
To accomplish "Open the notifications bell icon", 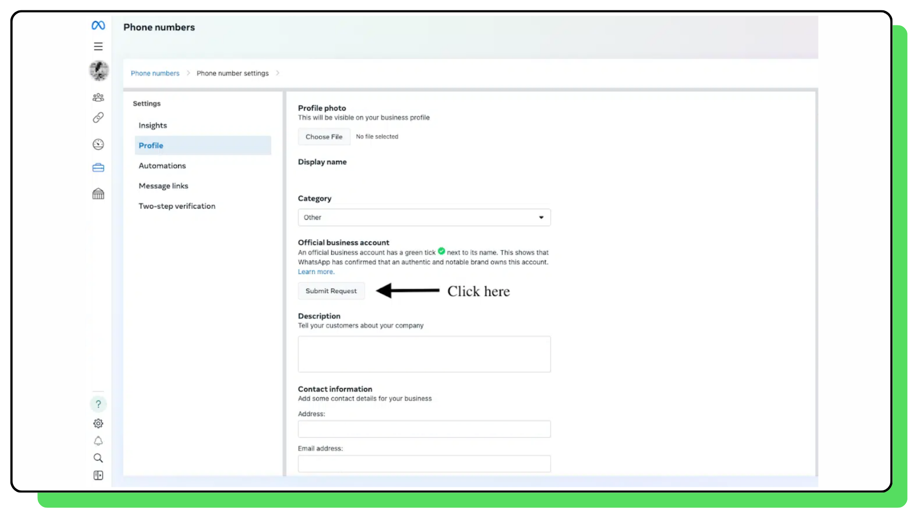I will point(98,441).
